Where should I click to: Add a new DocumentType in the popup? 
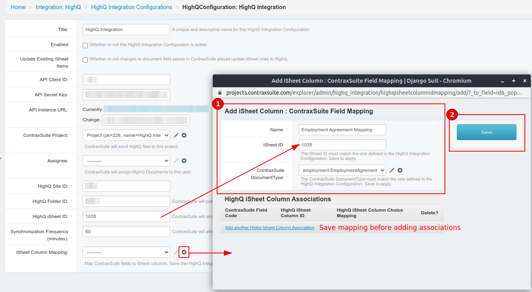click(400, 170)
